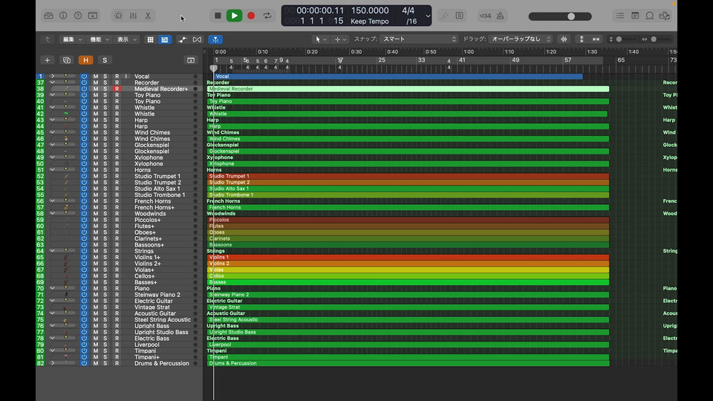Image resolution: width=713 pixels, height=401 pixels.
Task: Open the Smart Controls panel
Action: (x=119, y=16)
